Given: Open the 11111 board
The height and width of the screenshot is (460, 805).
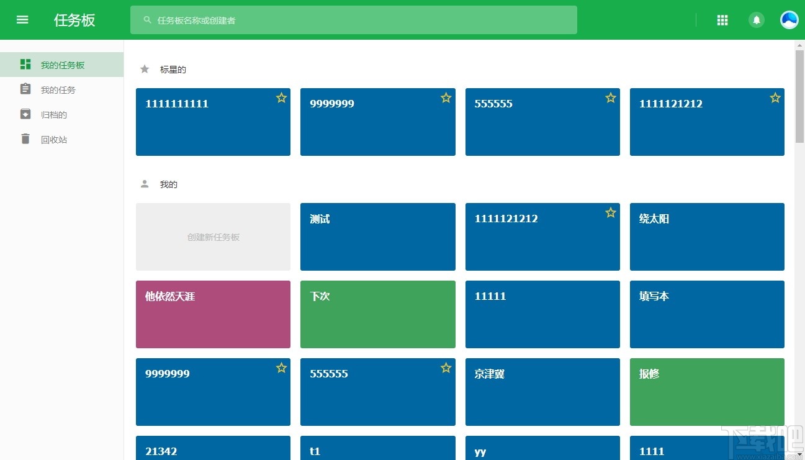Looking at the screenshot, I should (x=542, y=314).
